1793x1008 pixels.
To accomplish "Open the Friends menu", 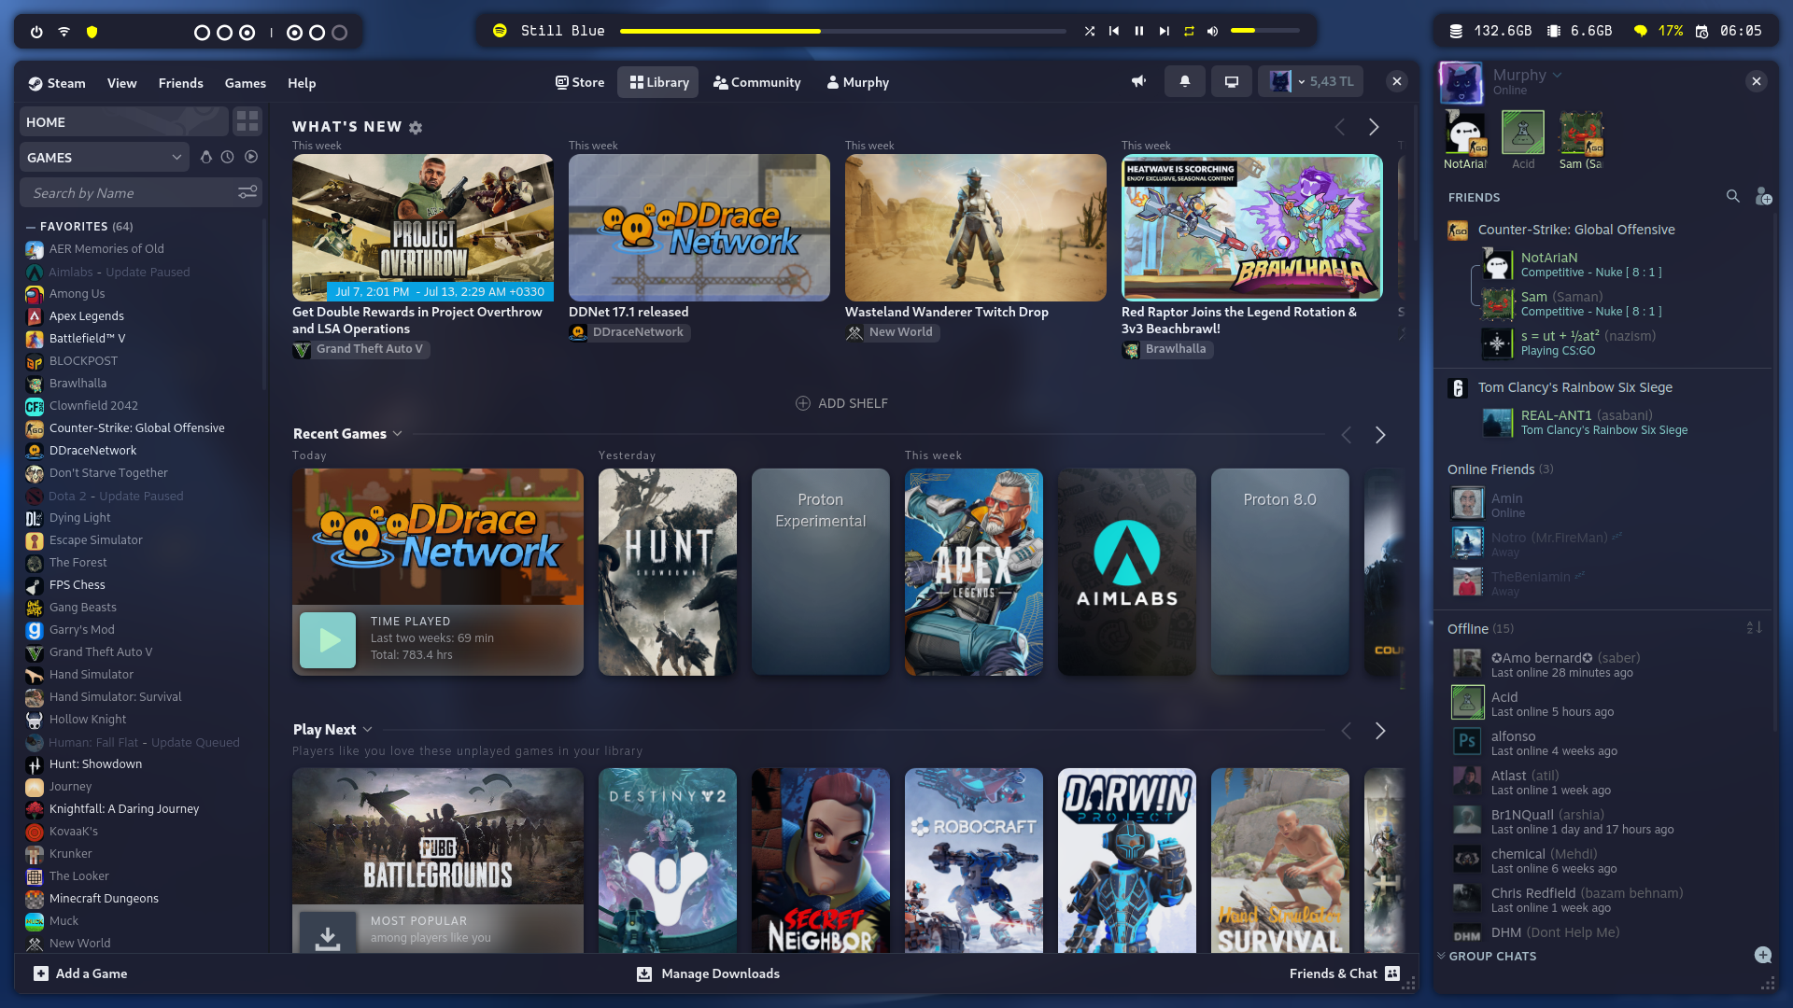I will pos(180,83).
